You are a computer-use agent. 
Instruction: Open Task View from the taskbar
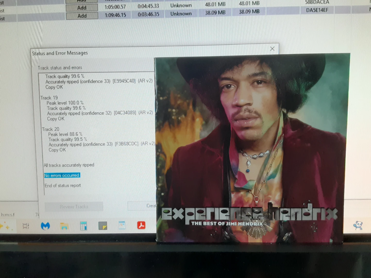(26, 226)
